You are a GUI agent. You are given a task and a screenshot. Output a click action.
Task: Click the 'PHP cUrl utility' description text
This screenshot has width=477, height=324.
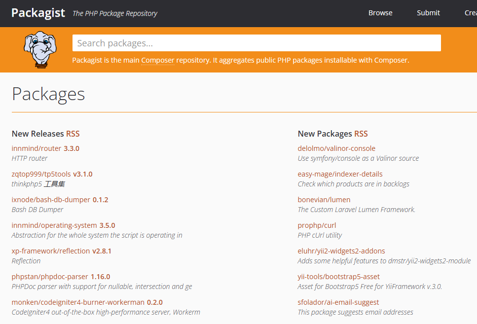[x=320, y=235]
